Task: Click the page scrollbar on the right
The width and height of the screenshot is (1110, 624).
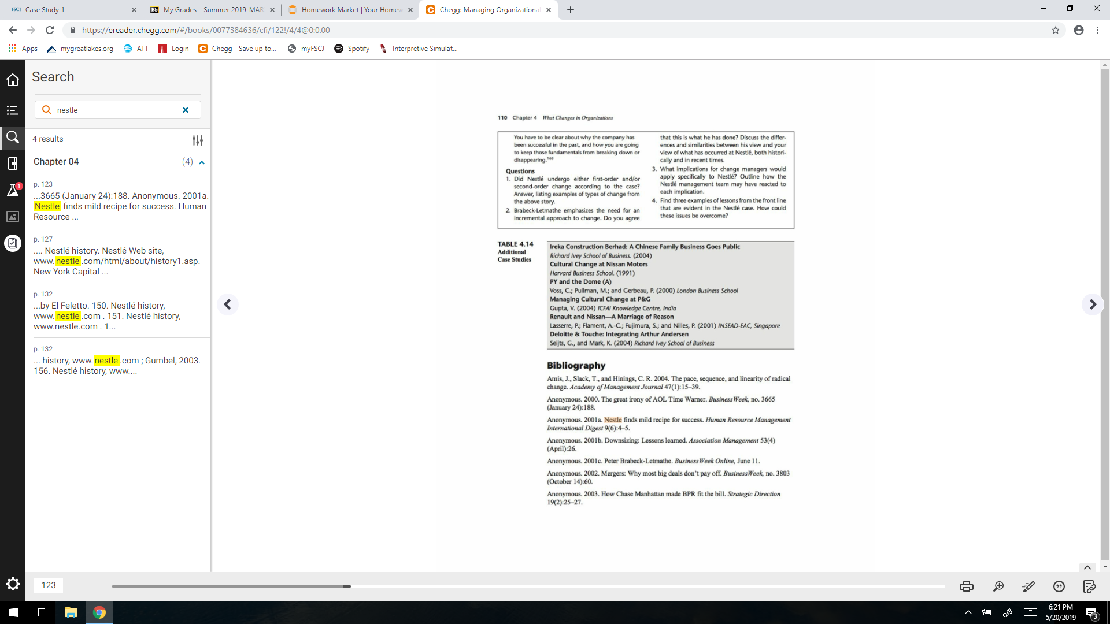Action: 1105,315
